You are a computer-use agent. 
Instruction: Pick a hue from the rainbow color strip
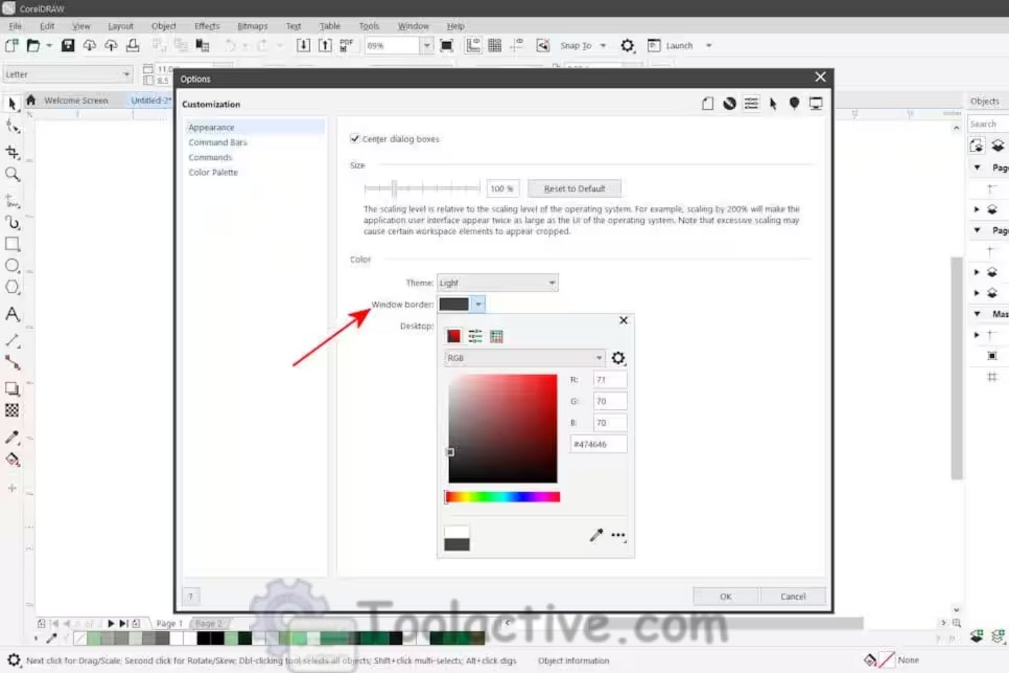502,496
